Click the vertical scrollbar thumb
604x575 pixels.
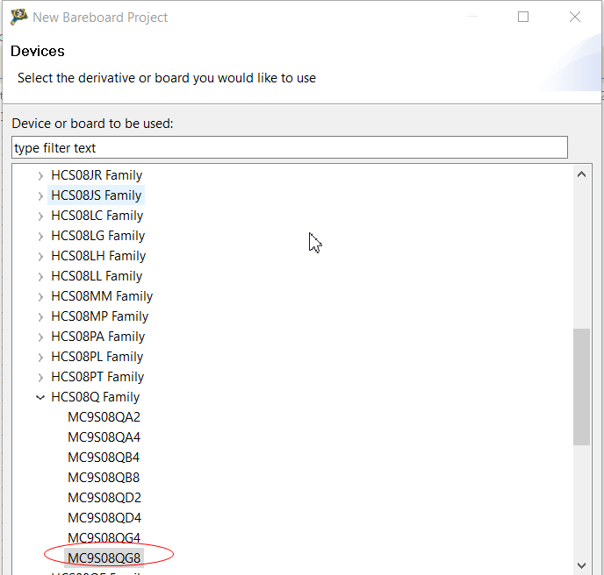[x=581, y=386]
